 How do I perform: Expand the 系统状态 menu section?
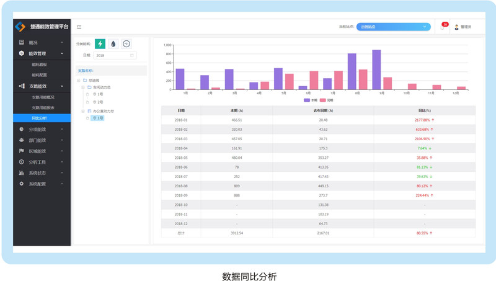coord(61,173)
